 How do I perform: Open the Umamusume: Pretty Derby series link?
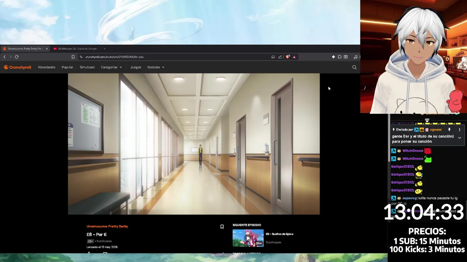click(107, 226)
